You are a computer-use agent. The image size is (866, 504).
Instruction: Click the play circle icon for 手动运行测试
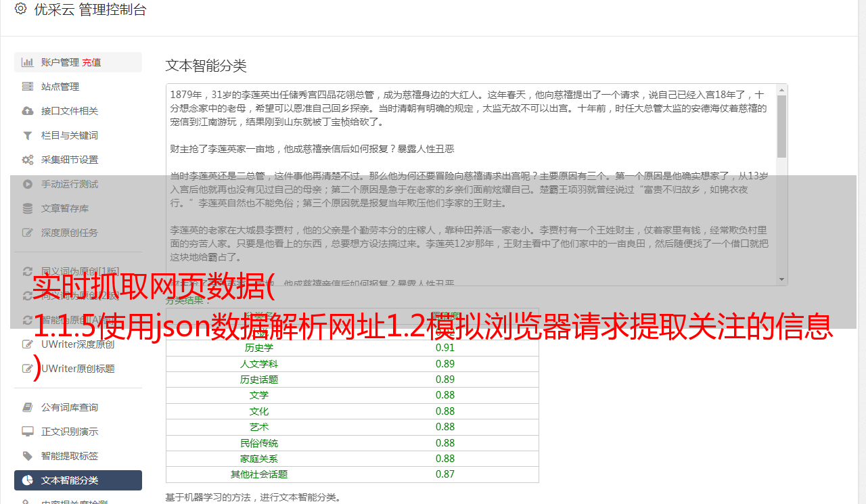[28, 184]
